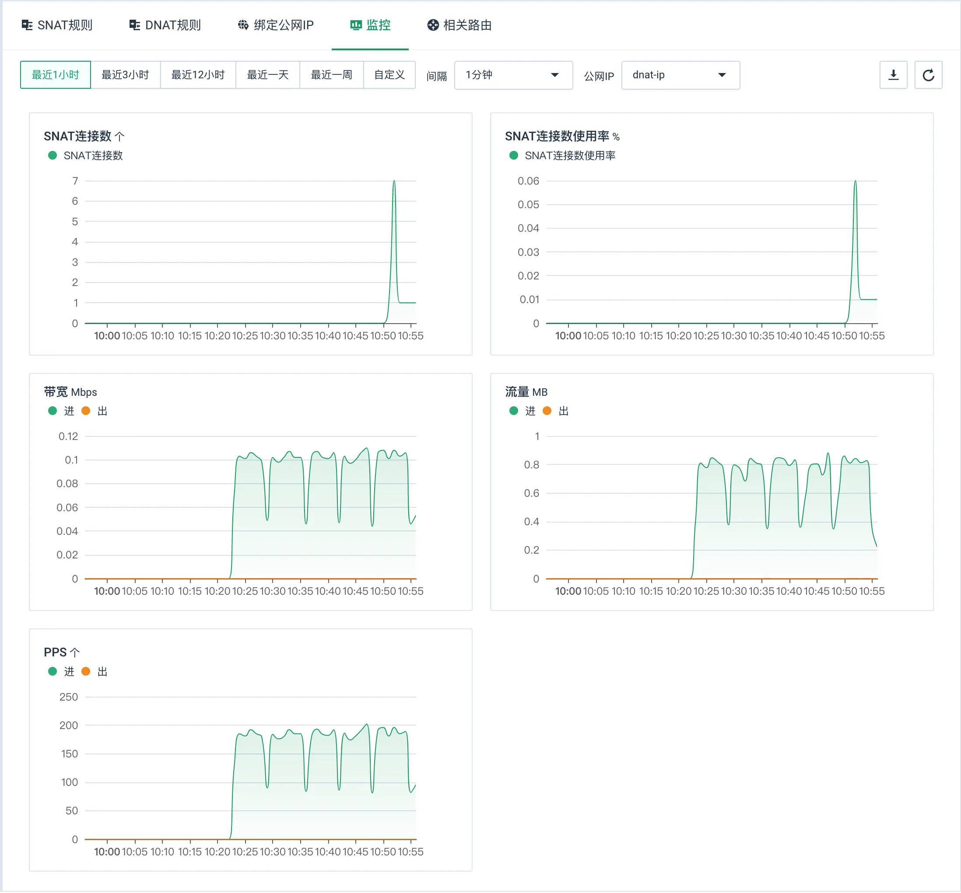Click the globe icon for 绑定公网IP
961x893 pixels.
[243, 25]
